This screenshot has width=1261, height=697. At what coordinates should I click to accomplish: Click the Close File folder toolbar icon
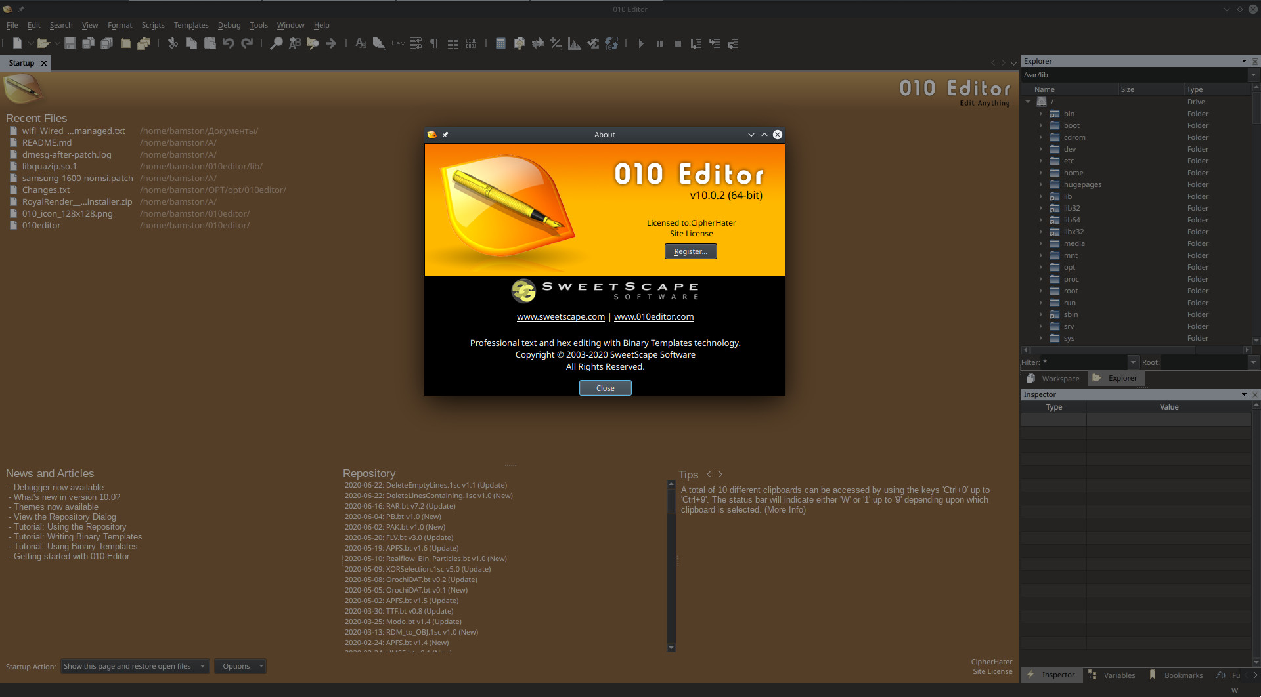click(125, 43)
